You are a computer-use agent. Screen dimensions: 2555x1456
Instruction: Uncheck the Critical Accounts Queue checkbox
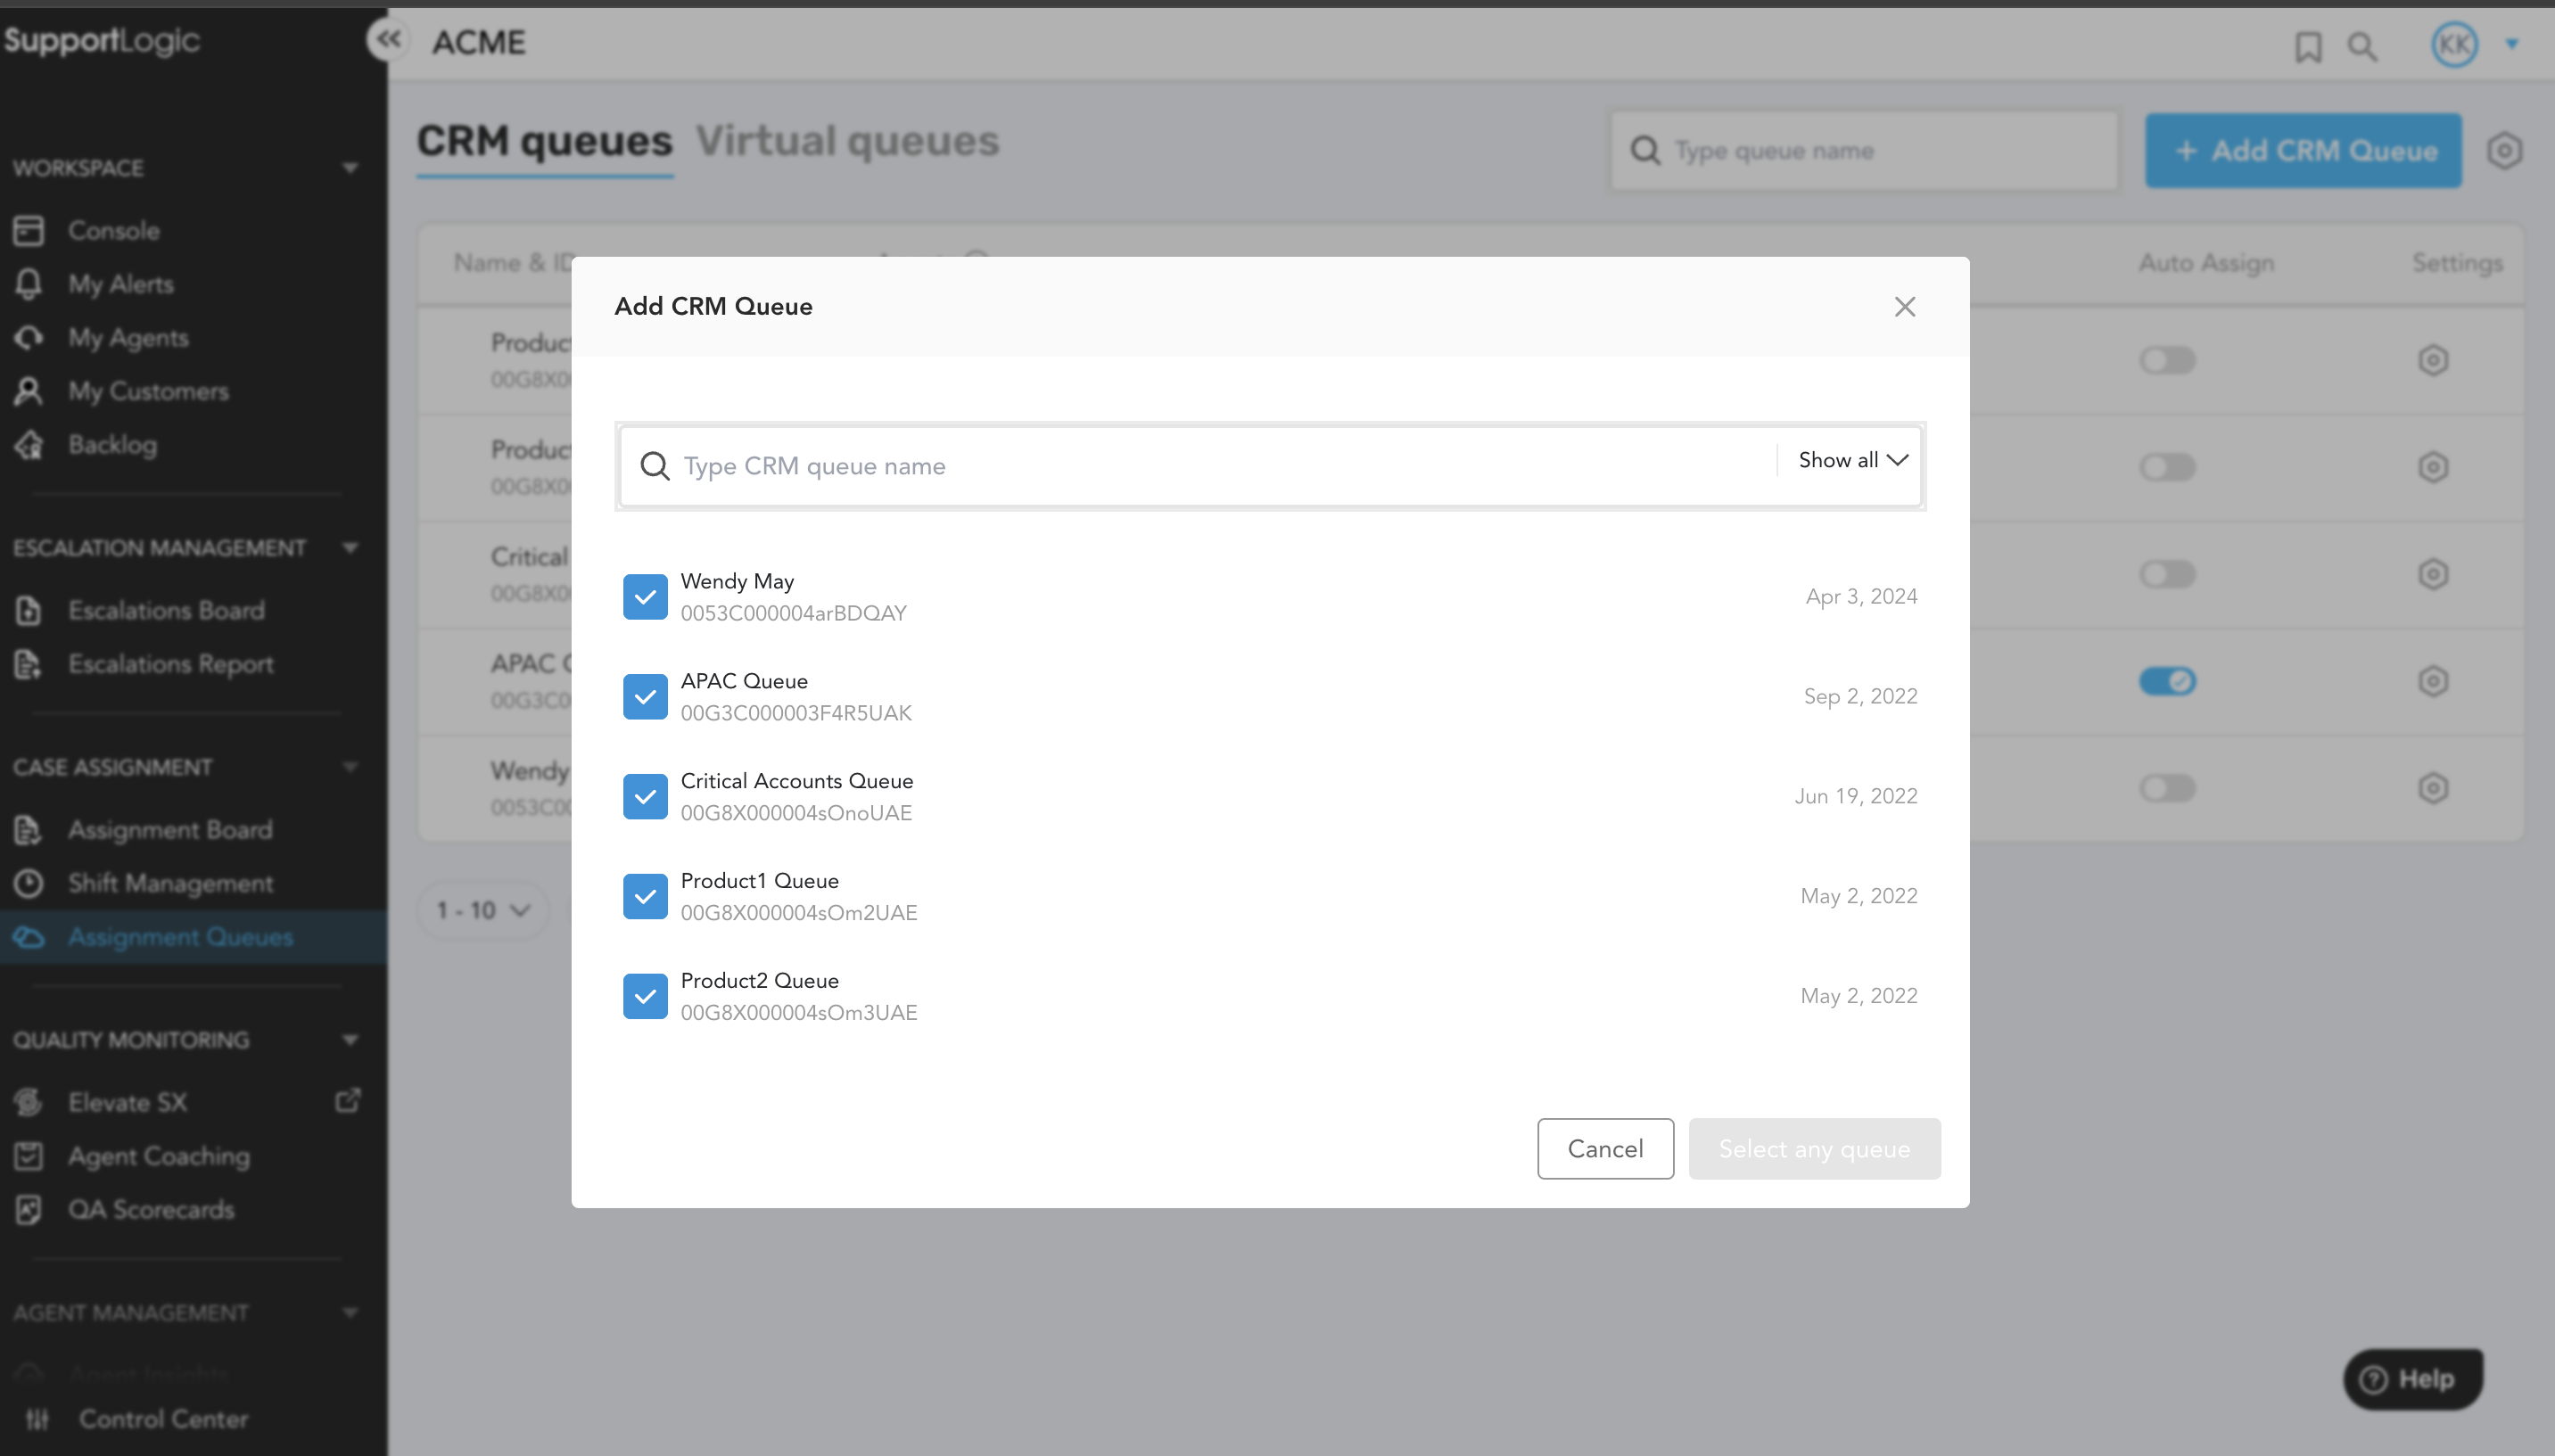point(645,797)
